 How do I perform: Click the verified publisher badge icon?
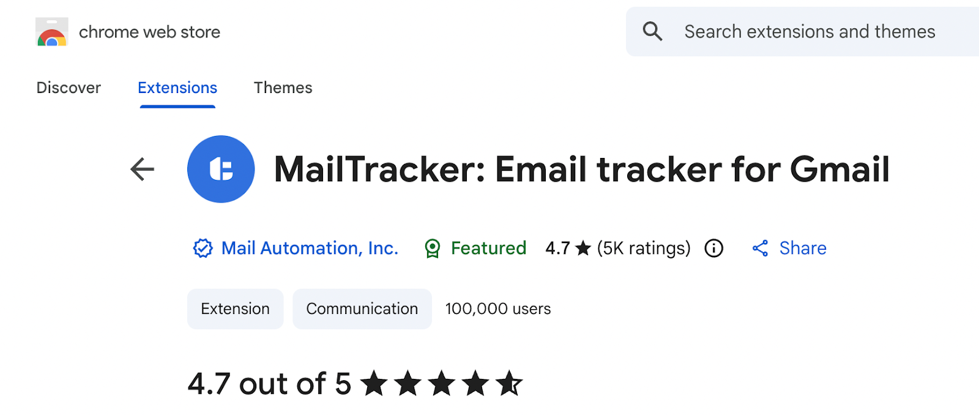coord(203,248)
